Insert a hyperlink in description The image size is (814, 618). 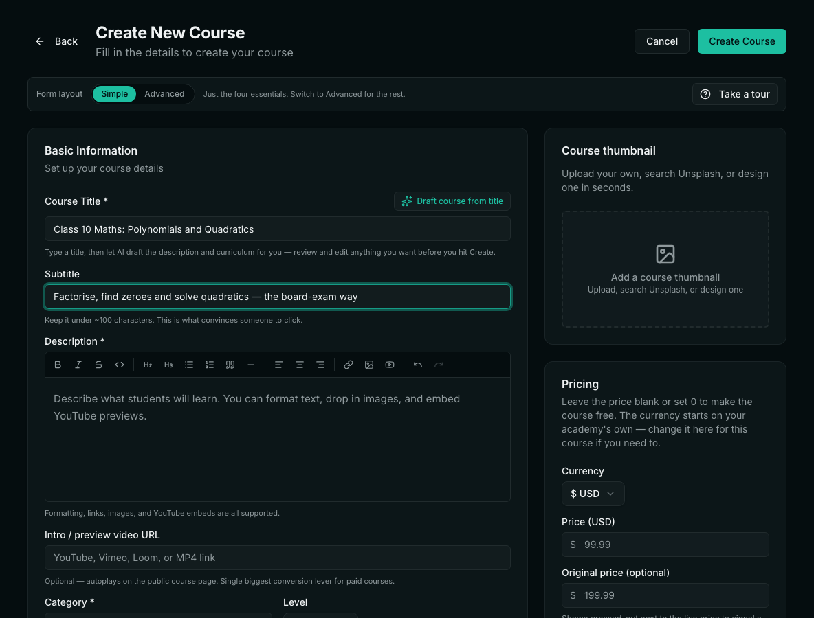point(349,365)
